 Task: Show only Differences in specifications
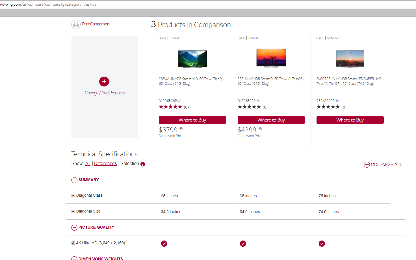(105, 164)
